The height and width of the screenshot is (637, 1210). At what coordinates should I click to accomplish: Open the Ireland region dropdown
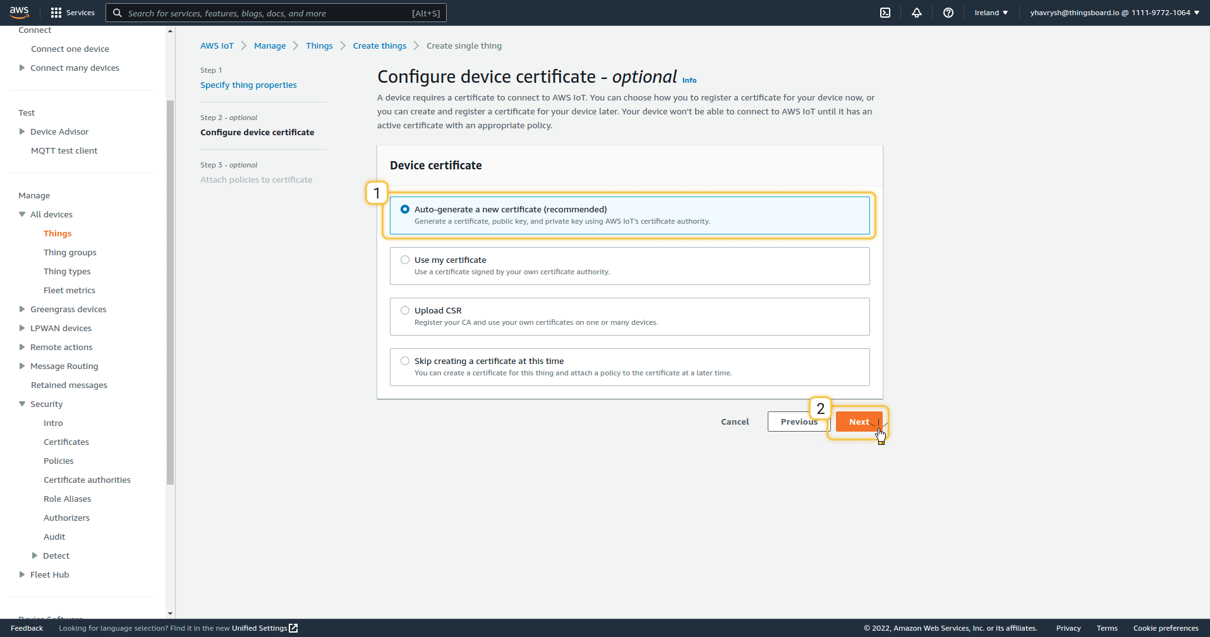[x=991, y=13]
